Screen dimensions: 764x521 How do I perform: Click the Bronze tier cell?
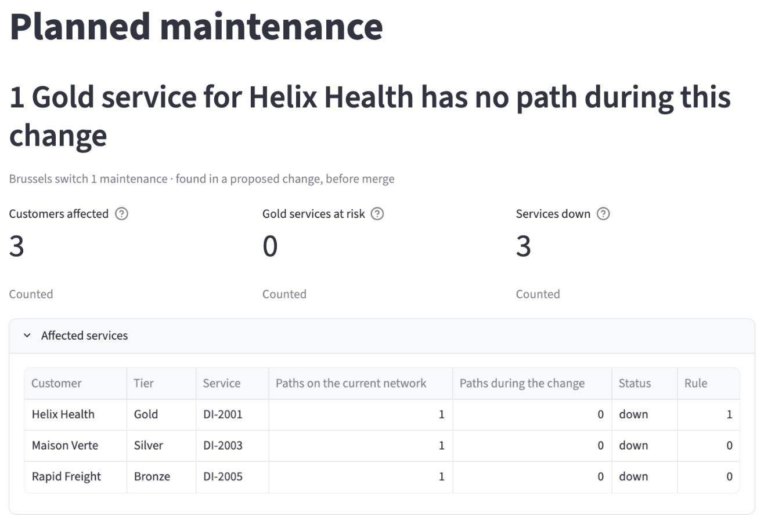(x=161, y=477)
